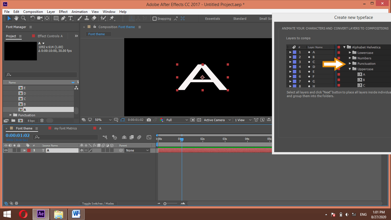Screen dimensions: 391x220
Task: Toggle the transparency grid in viewer
Action: [199, 120]
